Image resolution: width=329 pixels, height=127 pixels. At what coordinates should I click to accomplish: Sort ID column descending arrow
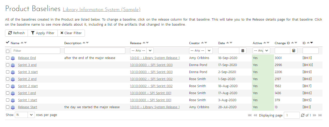coord(312,43)
